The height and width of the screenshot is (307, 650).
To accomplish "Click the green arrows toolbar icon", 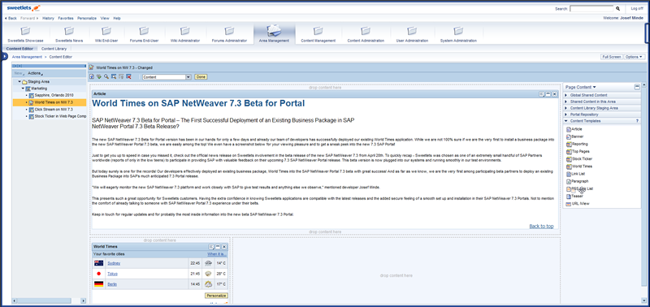I will [99, 76].
